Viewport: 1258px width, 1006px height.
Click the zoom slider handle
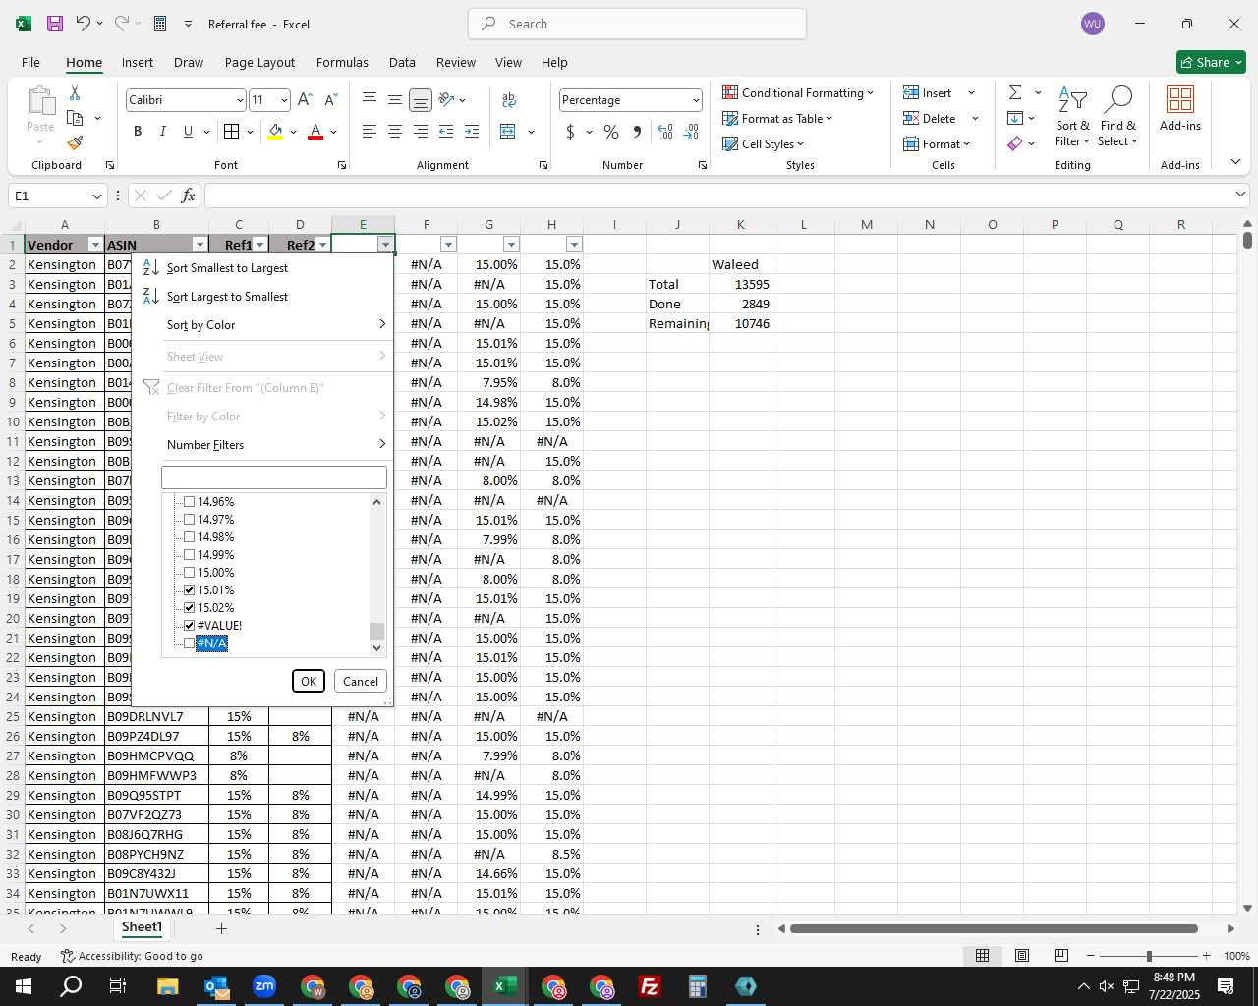click(1149, 956)
